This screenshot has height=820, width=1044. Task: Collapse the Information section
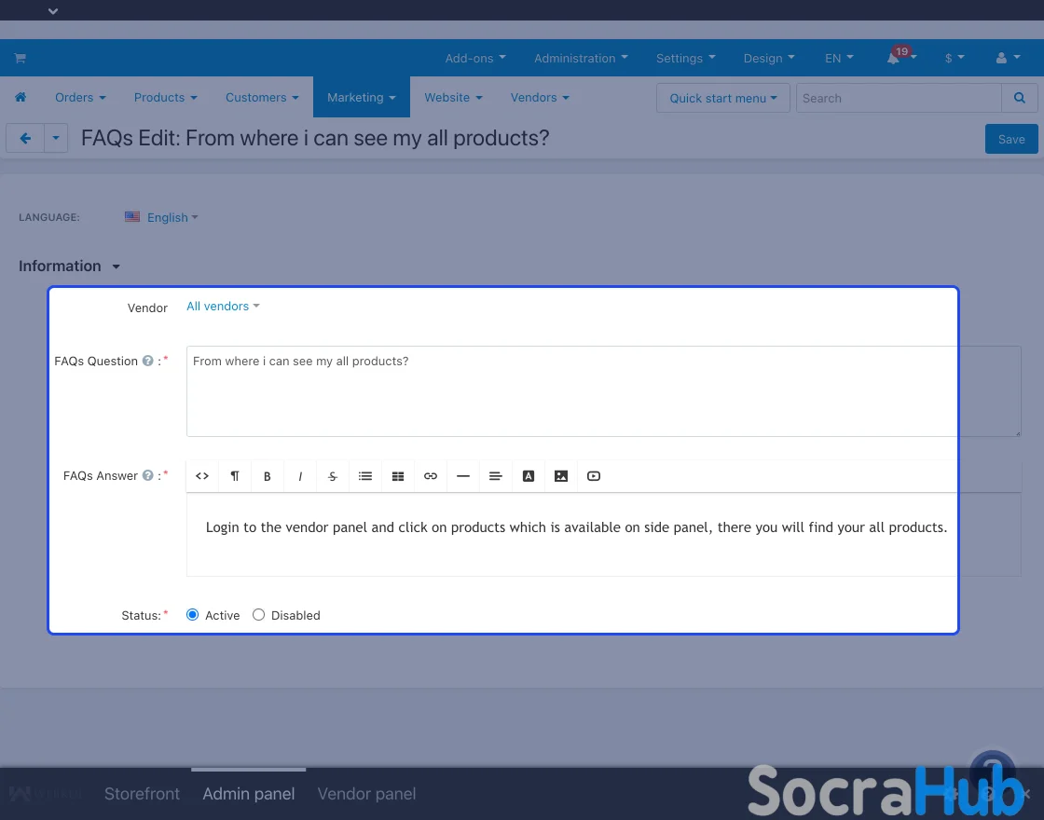point(69,266)
